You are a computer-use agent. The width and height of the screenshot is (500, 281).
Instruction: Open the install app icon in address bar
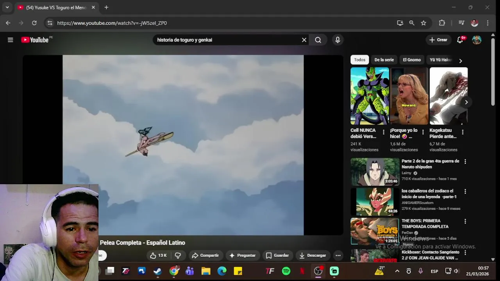tap(400, 23)
